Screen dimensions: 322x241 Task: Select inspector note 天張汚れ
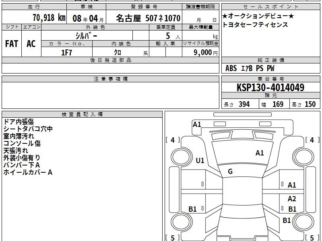tap(16, 151)
